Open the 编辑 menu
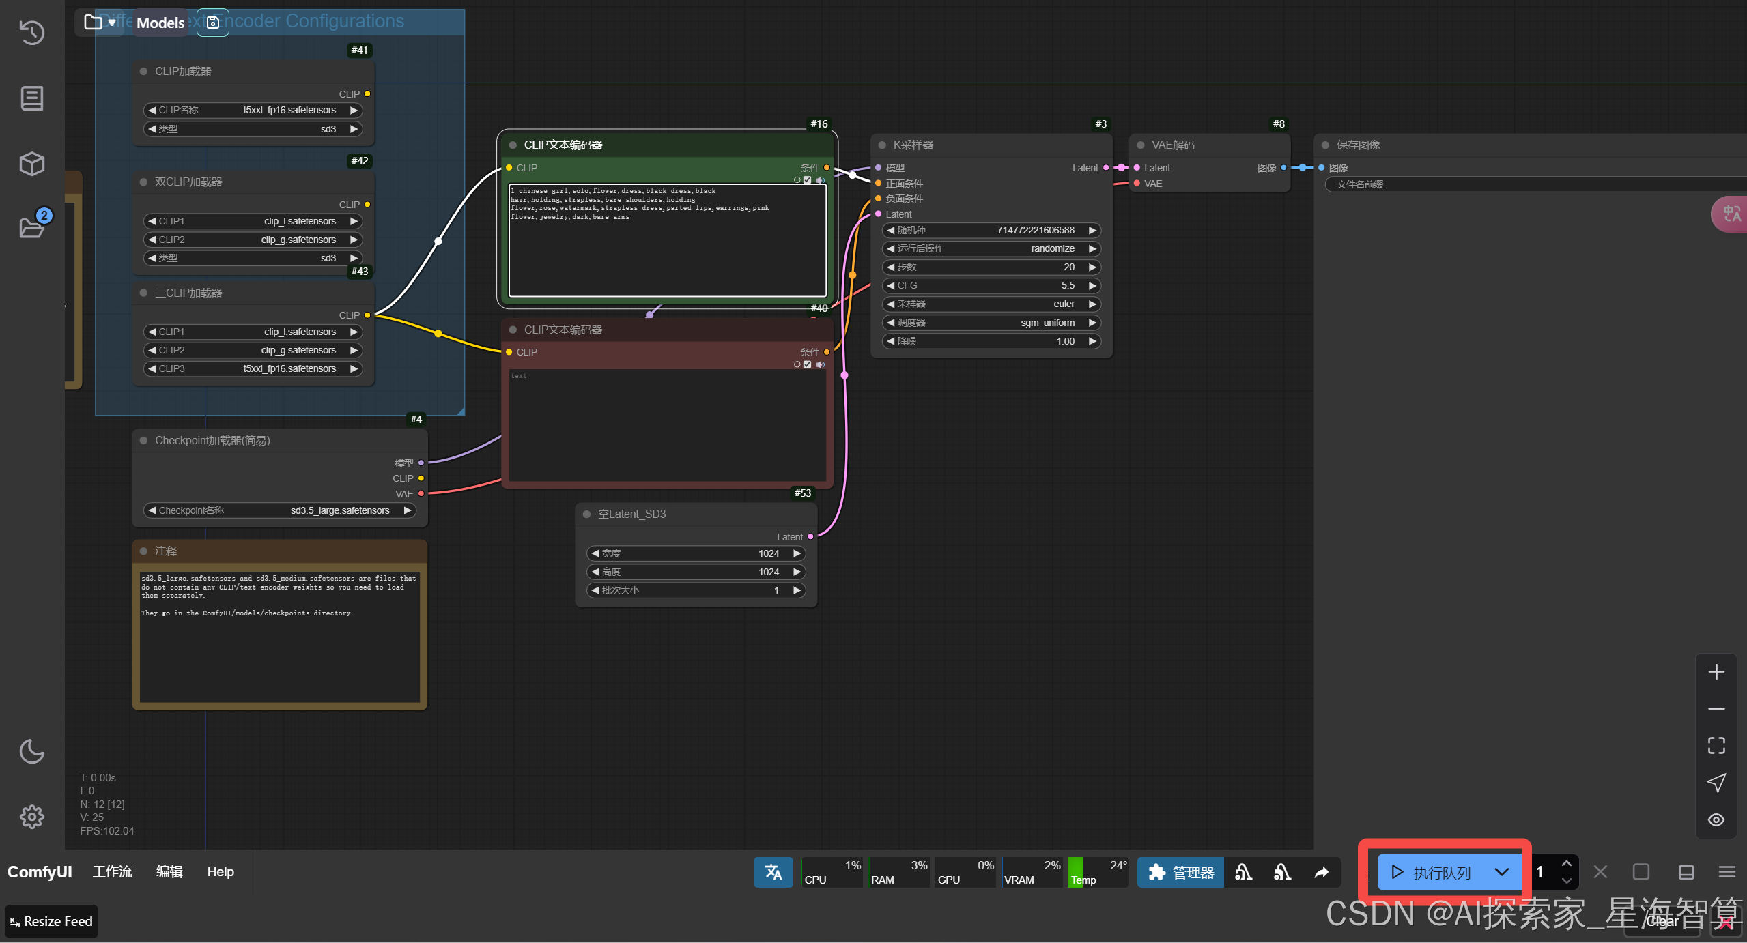 169,871
